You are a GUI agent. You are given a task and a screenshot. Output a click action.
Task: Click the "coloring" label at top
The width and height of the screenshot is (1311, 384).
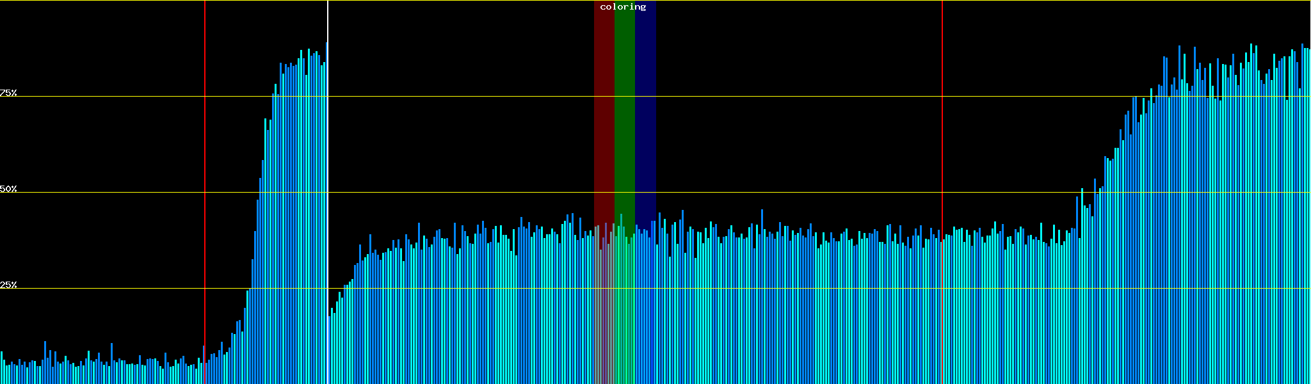coord(623,7)
